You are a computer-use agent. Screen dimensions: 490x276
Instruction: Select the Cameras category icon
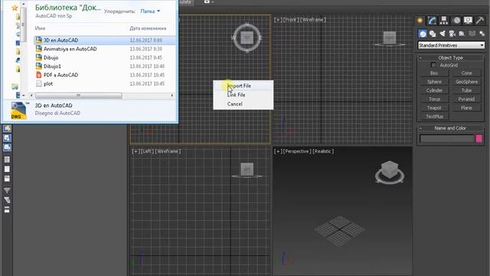[452, 34]
